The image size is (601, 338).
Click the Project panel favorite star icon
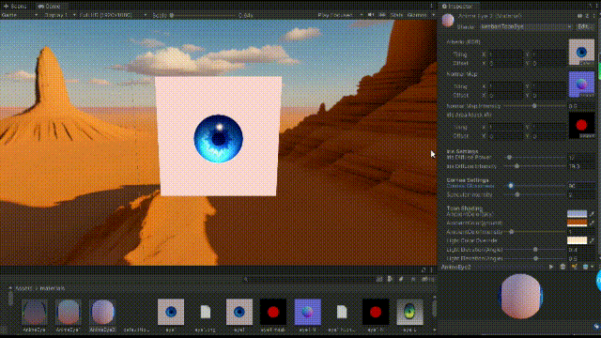click(x=413, y=280)
